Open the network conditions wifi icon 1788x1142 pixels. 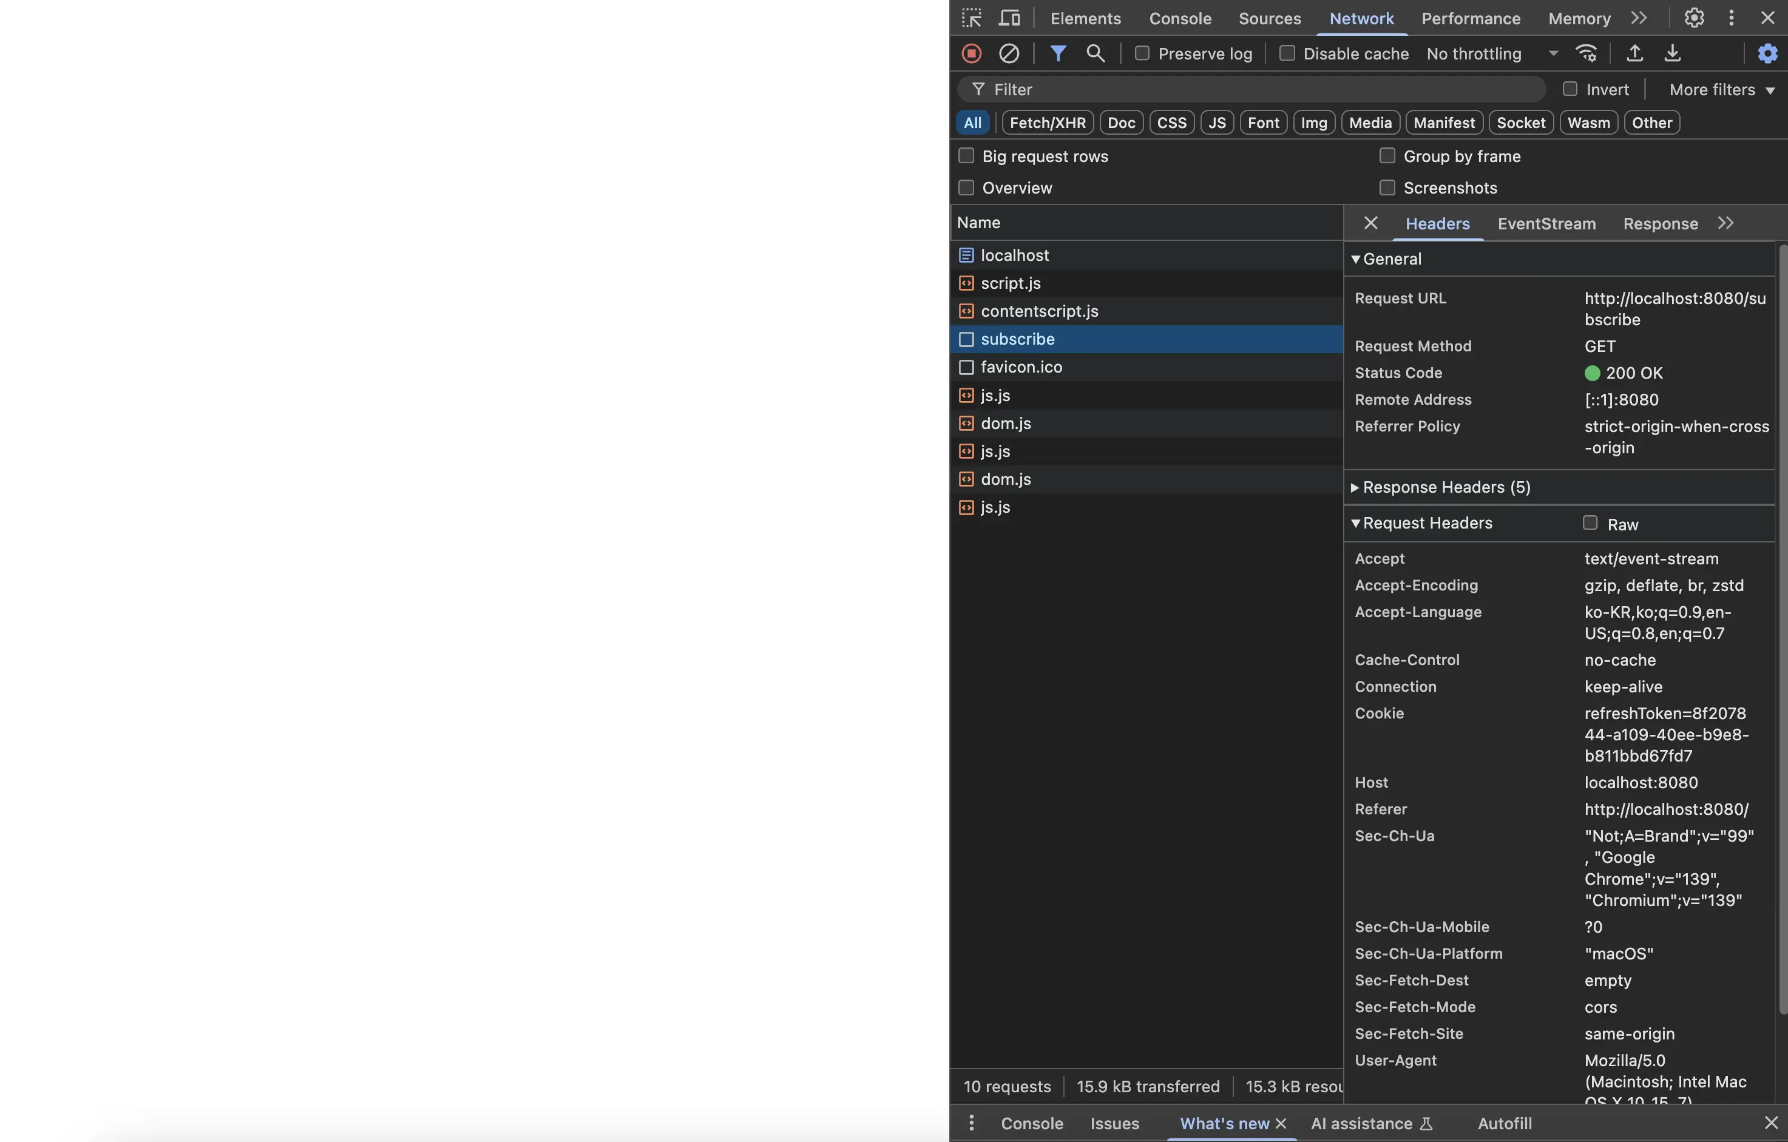click(1586, 53)
